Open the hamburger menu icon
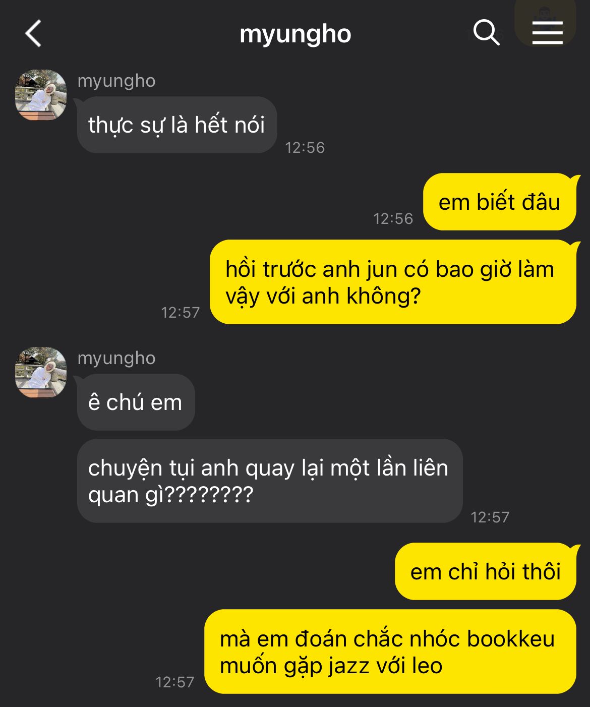This screenshot has width=590, height=707. tap(547, 33)
